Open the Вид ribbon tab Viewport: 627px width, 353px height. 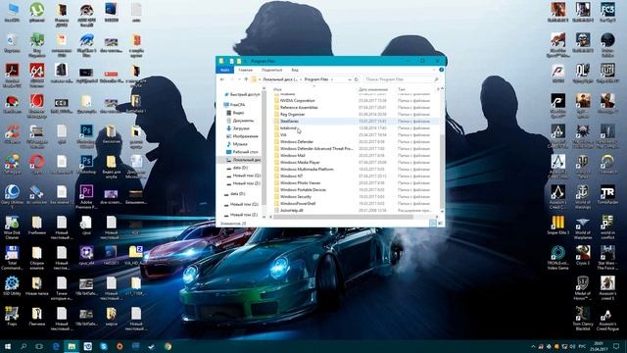[295, 70]
